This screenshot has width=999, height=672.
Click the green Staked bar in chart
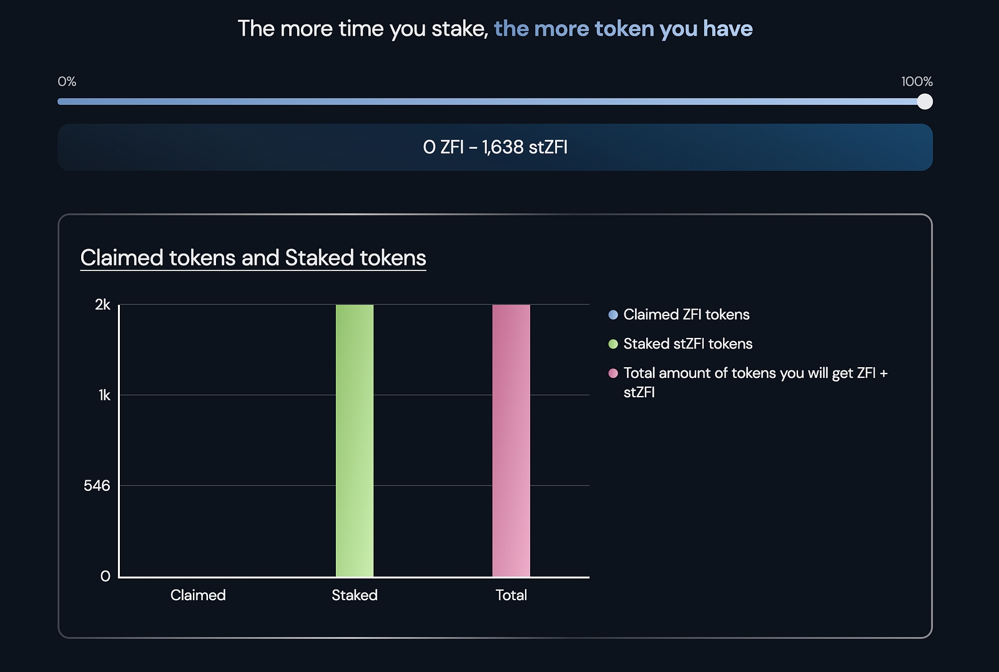tap(355, 440)
